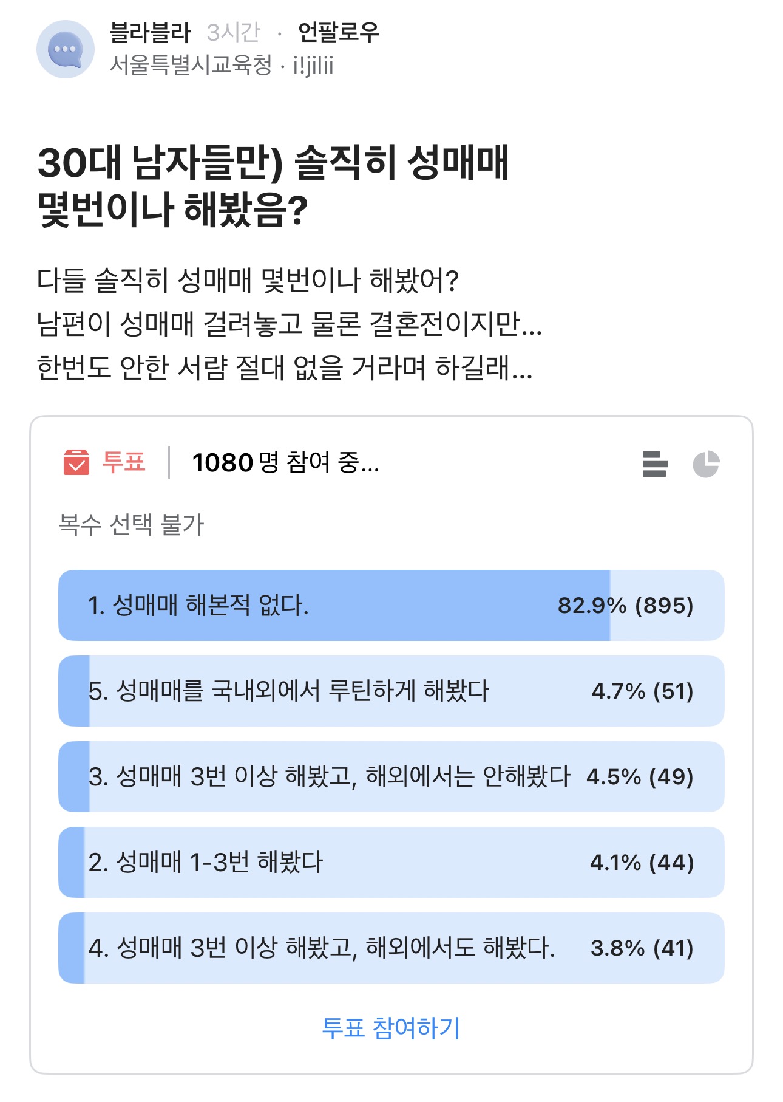This screenshot has height=1102, width=783.
Task: Tap the 4.7% (51) result figure
Action: 642,691
